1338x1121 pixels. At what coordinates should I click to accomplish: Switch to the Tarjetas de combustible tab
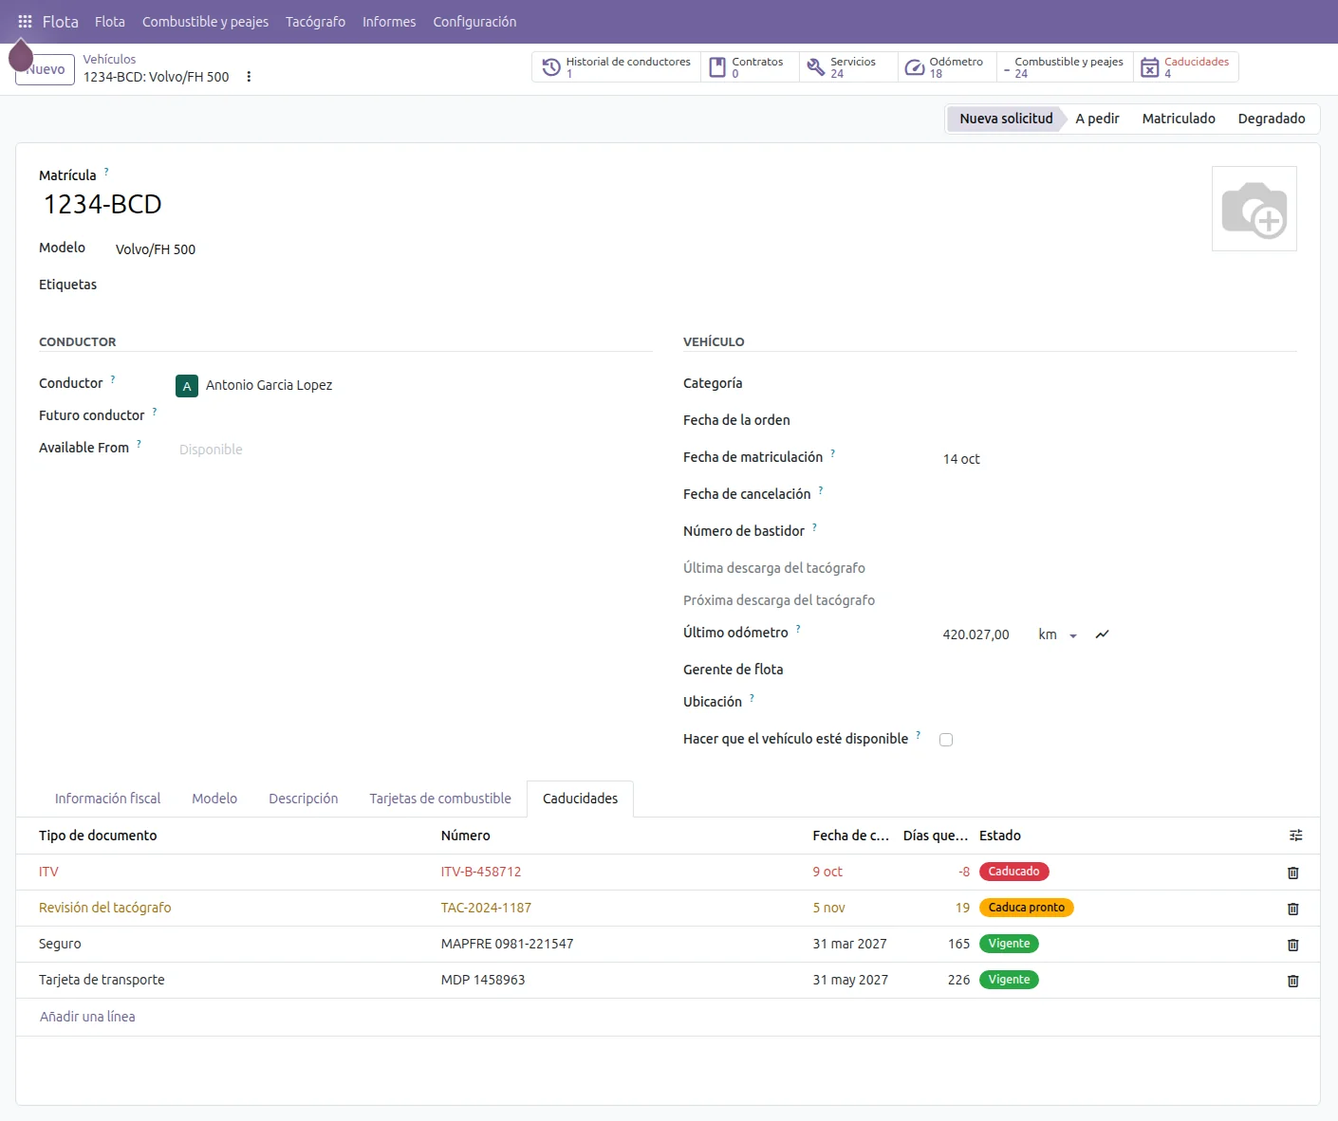tap(440, 799)
